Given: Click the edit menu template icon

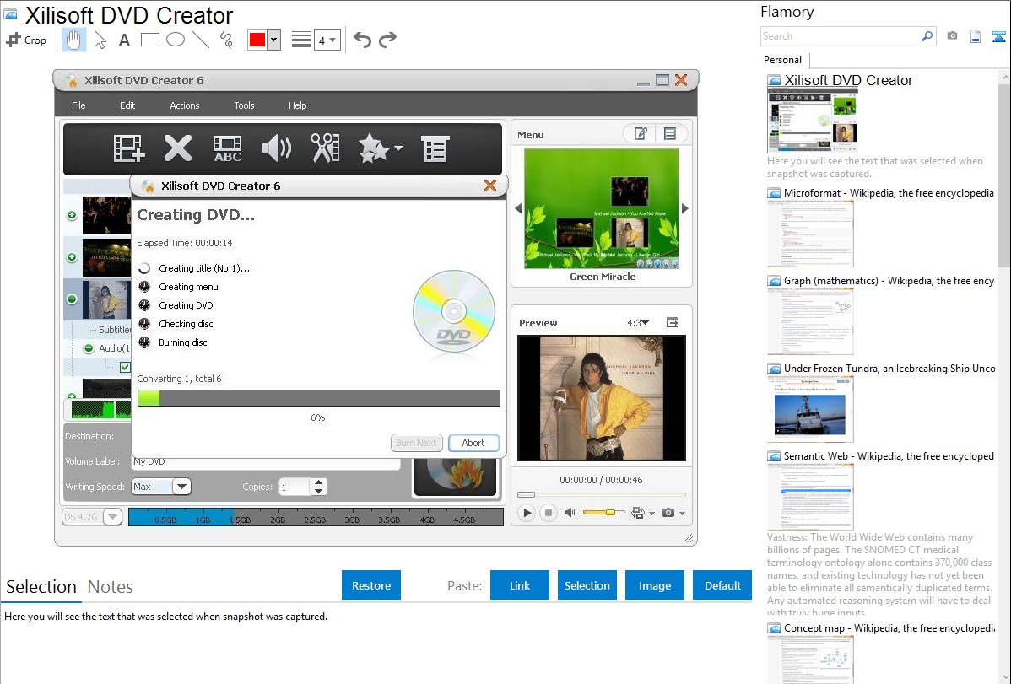Looking at the screenshot, I should point(641,133).
